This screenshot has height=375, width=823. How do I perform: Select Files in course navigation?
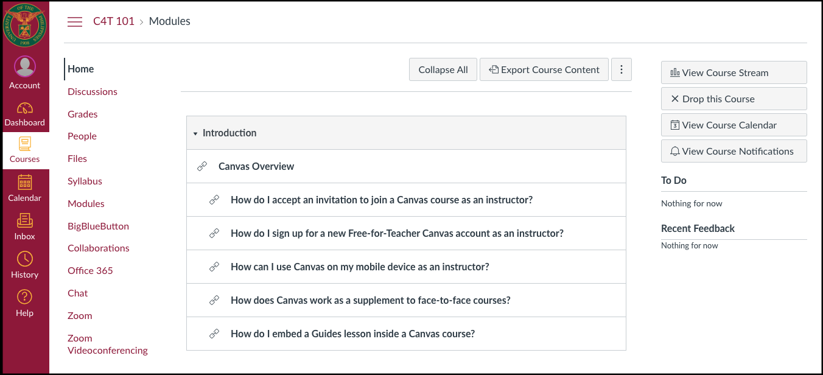(77, 158)
